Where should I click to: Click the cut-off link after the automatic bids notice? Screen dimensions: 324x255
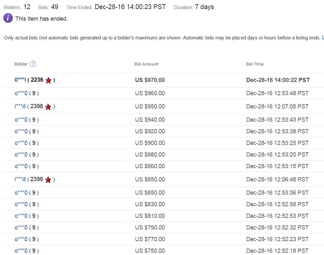coord(323,38)
